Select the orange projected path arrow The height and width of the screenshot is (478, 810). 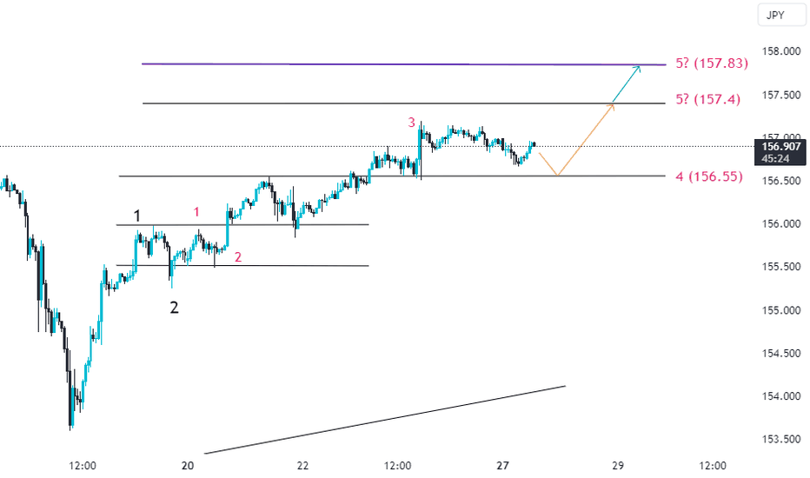coord(578,140)
